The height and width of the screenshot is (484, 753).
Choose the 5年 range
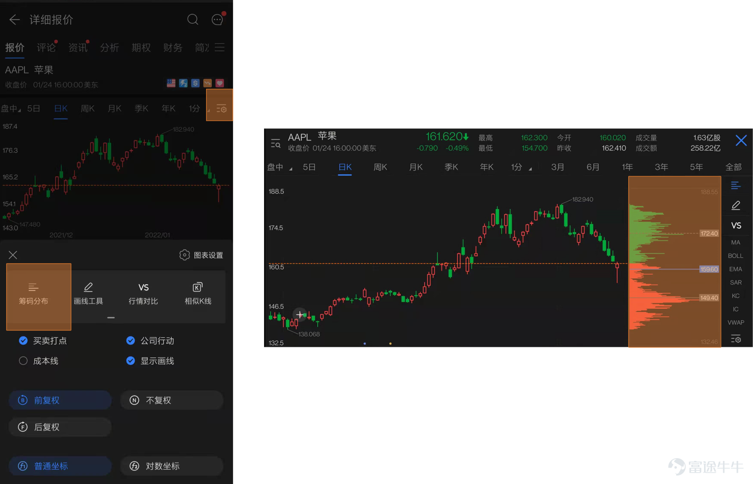pos(697,167)
